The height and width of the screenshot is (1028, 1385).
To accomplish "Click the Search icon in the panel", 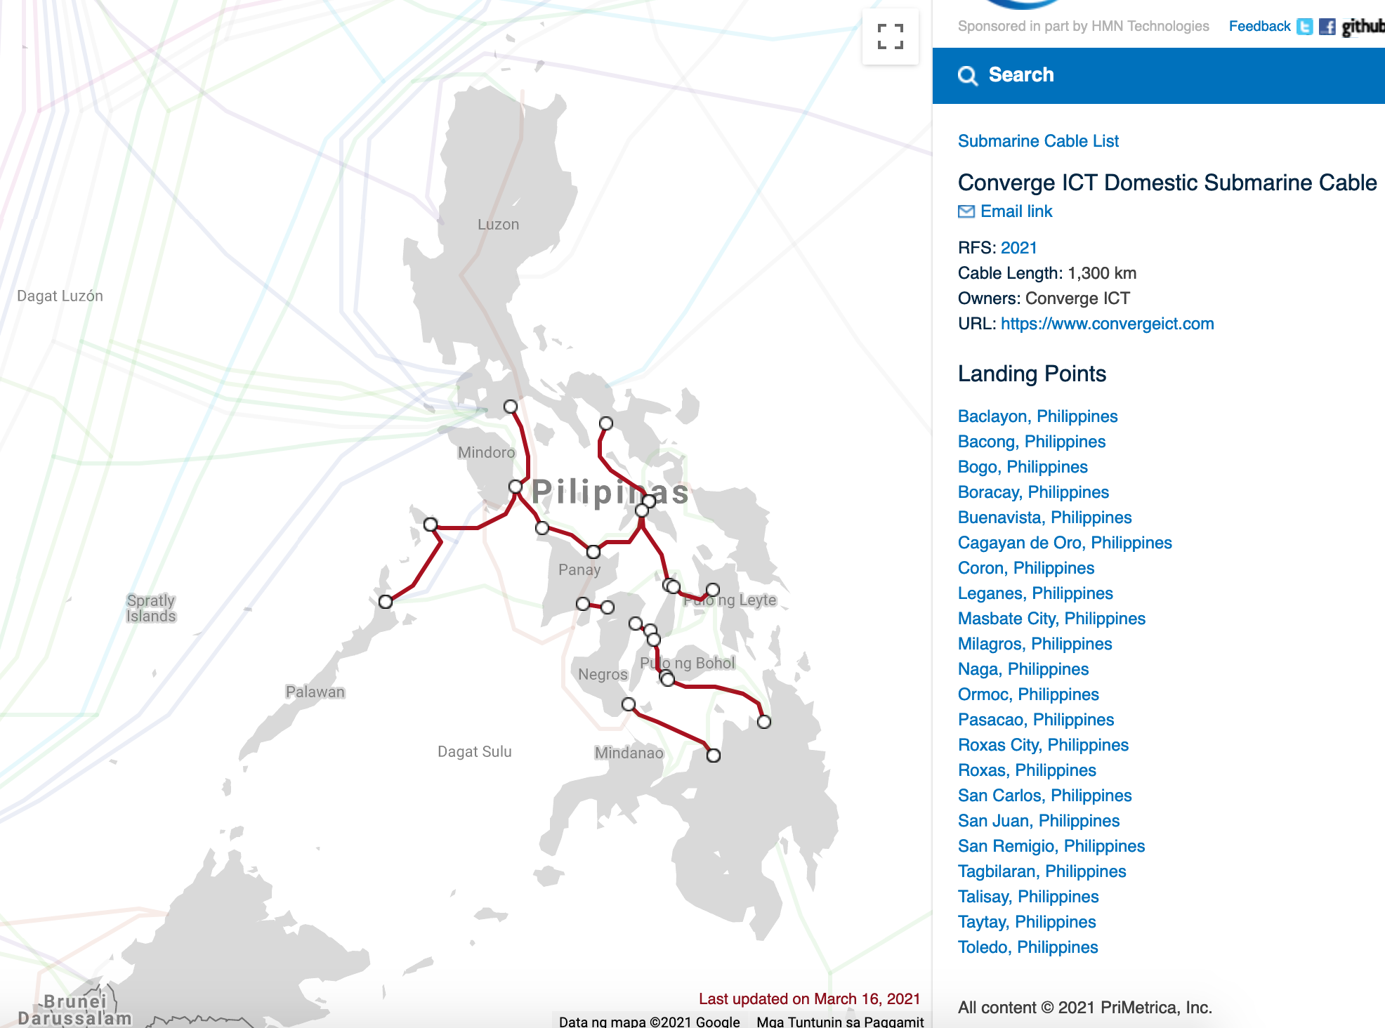I will point(969,74).
